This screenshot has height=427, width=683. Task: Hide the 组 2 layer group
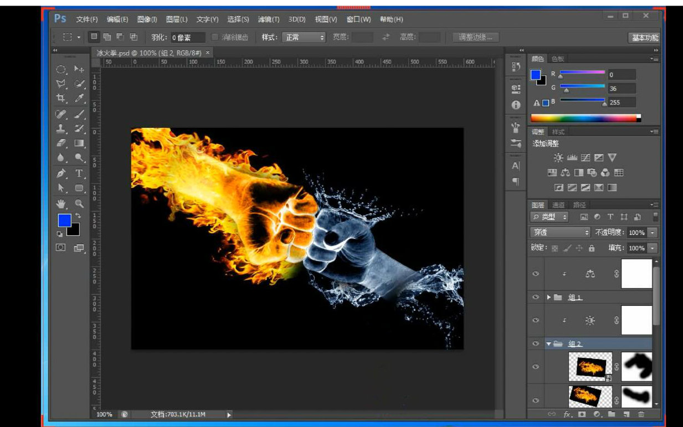(x=536, y=344)
